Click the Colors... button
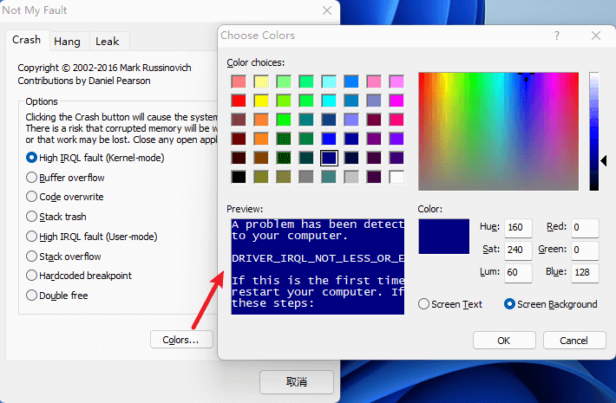616x403 pixels. 180,340
